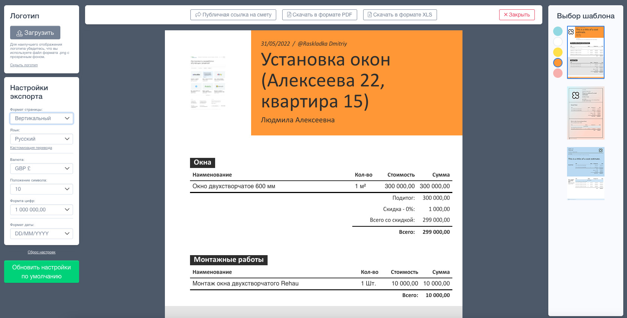The height and width of the screenshot is (318, 627).
Task: Open the number format dropdown 1 000 000,00
Action: point(42,210)
